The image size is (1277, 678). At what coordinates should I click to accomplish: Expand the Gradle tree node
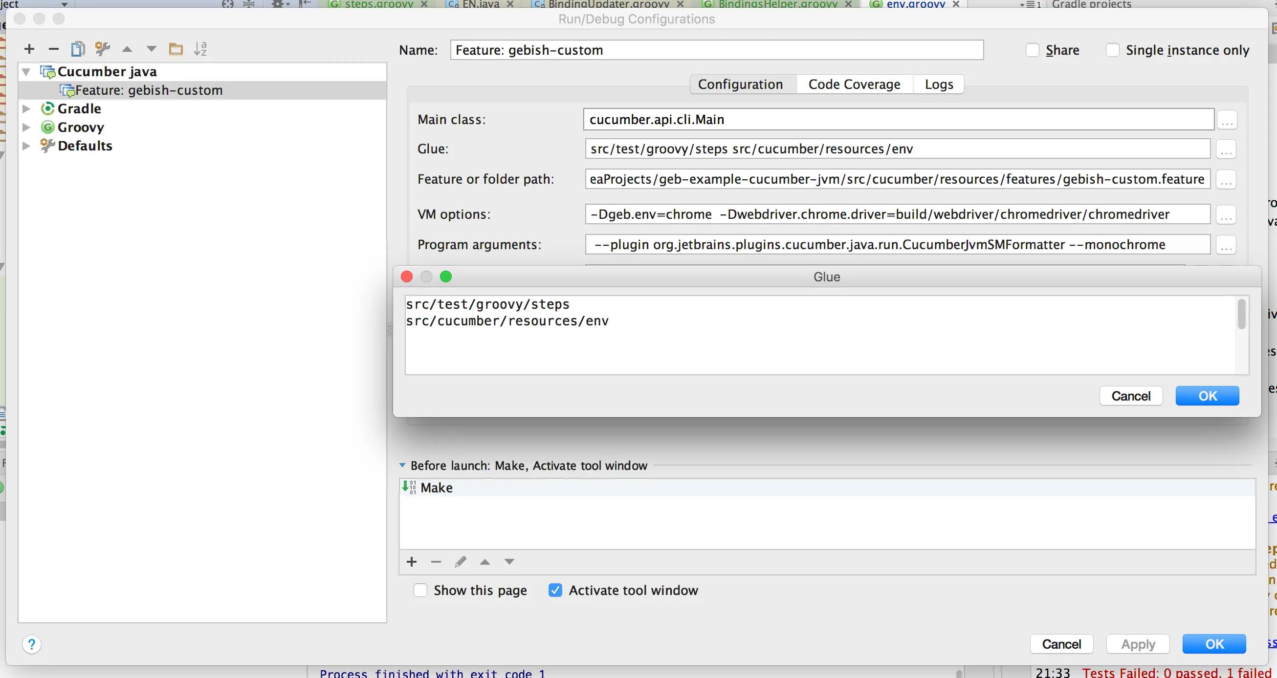point(26,108)
